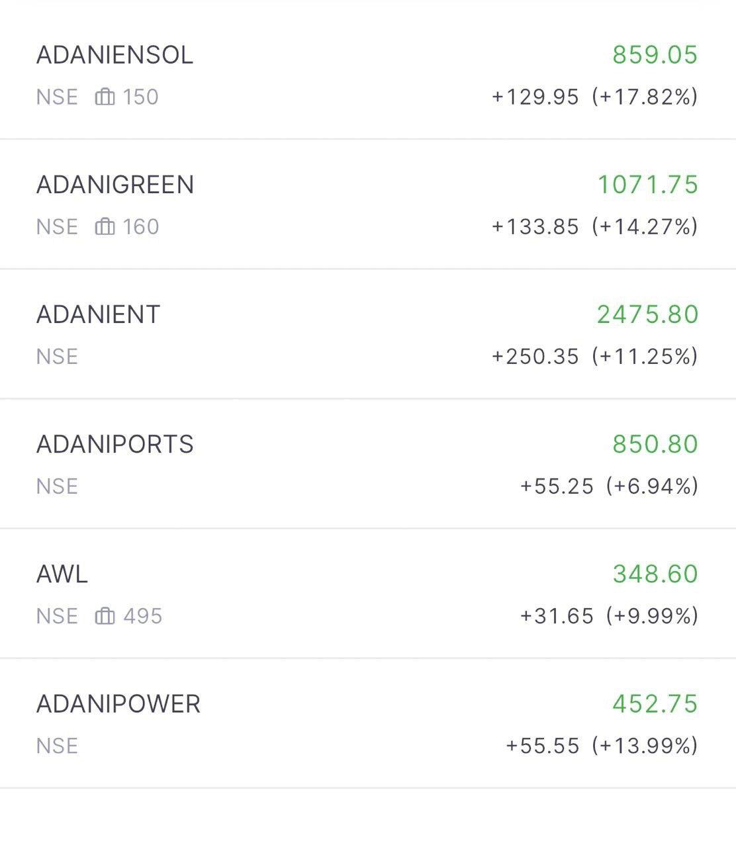Open the ADANIENSOL stock row

click(x=368, y=75)
